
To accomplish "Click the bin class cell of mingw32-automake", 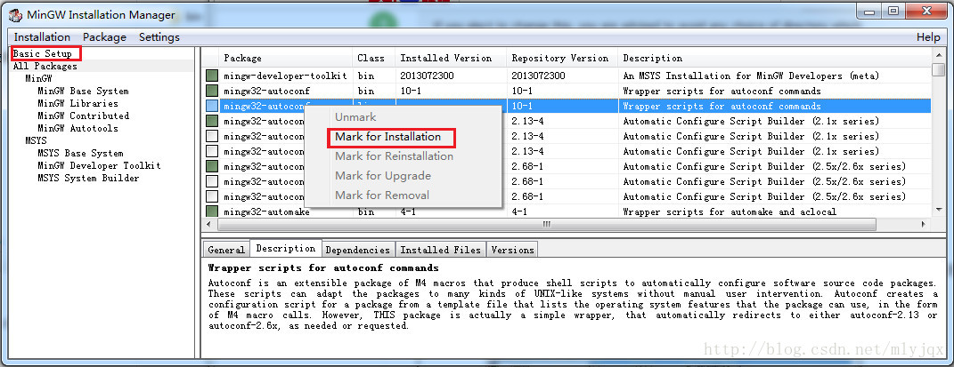I will click(x=366, y=211).
